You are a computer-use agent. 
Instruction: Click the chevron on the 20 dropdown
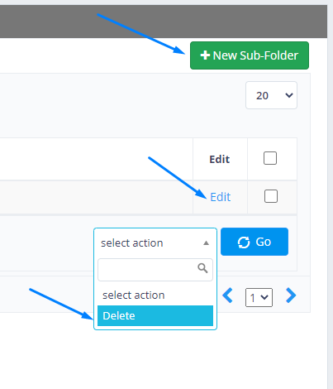pyautogui.click(x=289, y=95)
